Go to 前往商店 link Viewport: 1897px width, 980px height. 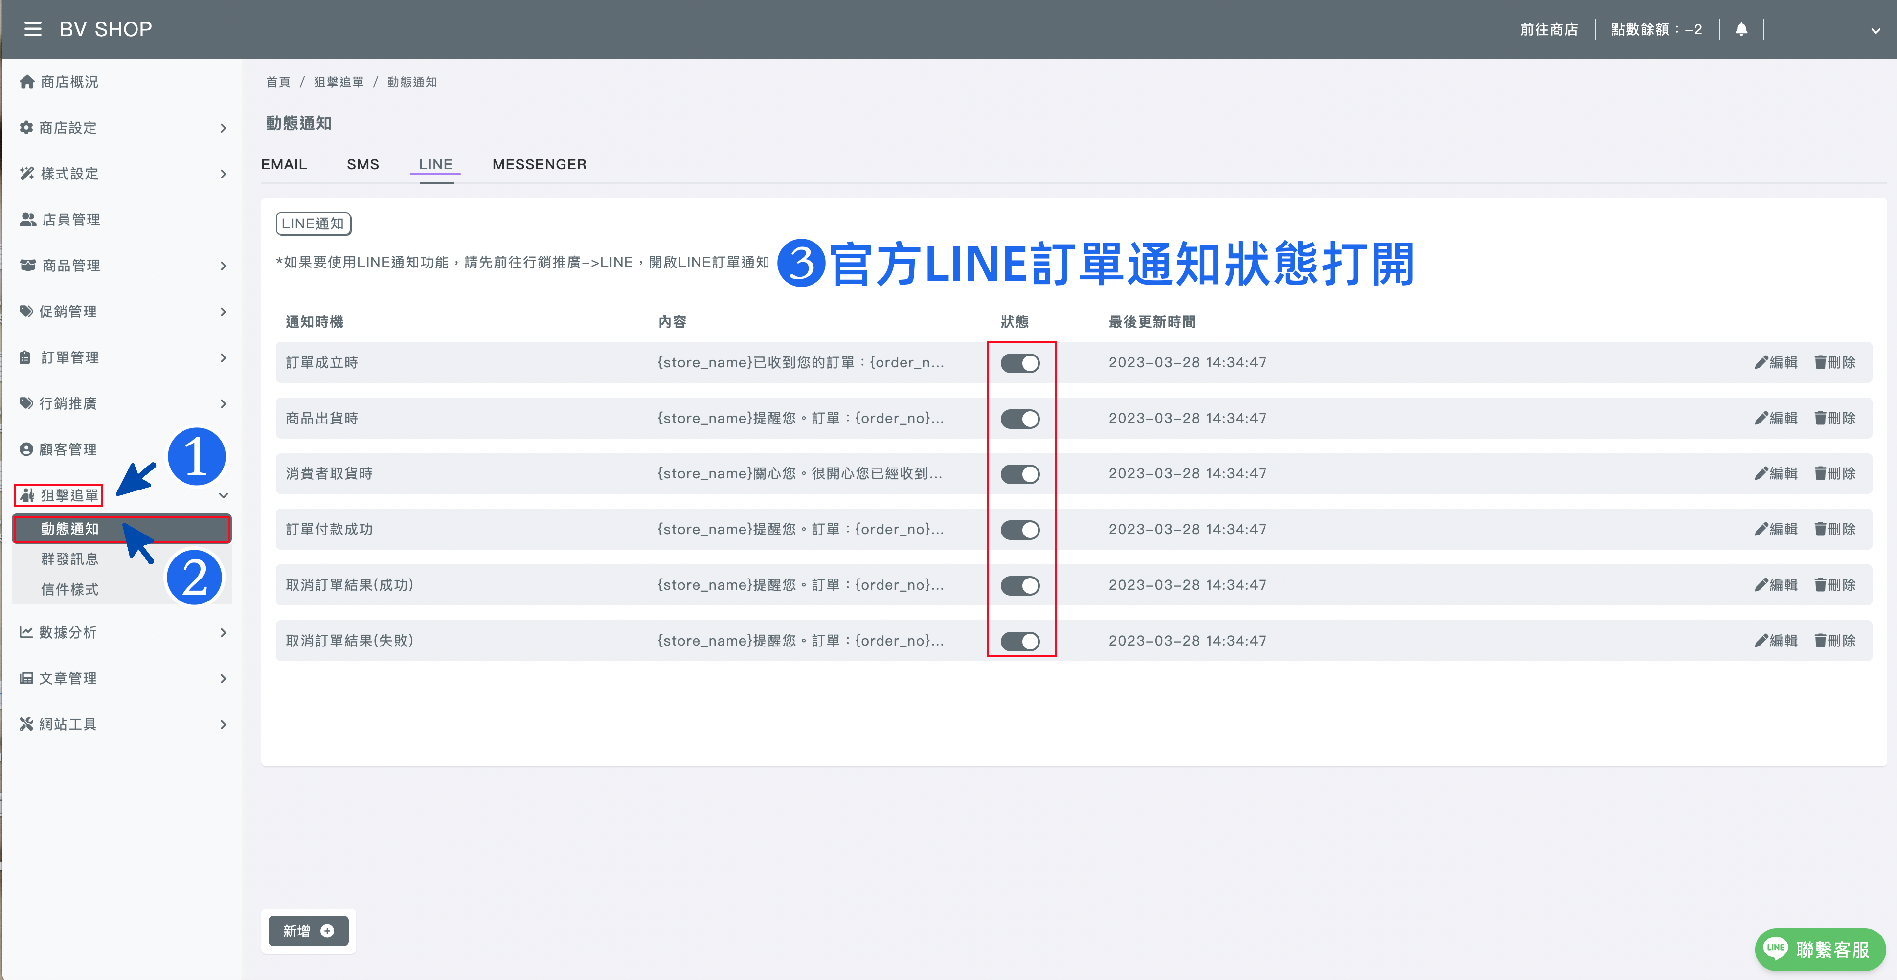pos(1549,29)
